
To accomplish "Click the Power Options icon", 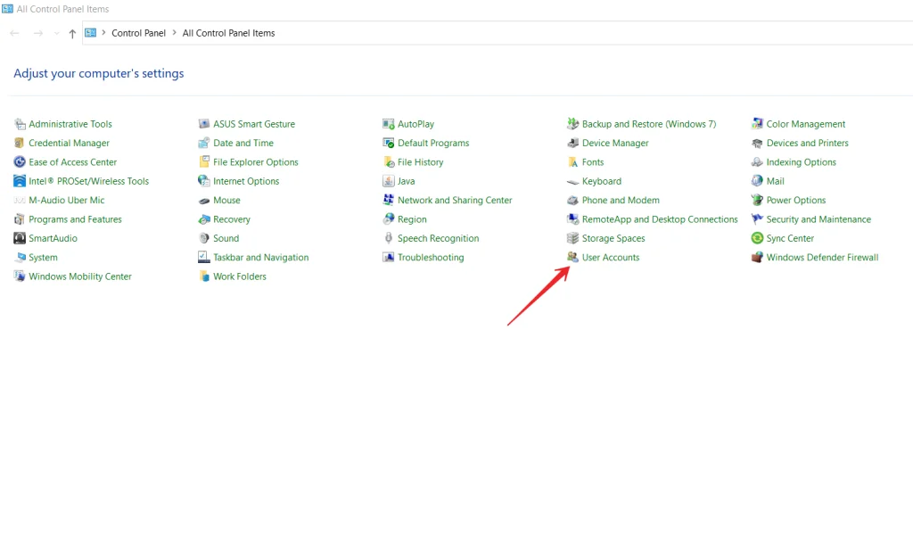I will (x=757, y=201).
